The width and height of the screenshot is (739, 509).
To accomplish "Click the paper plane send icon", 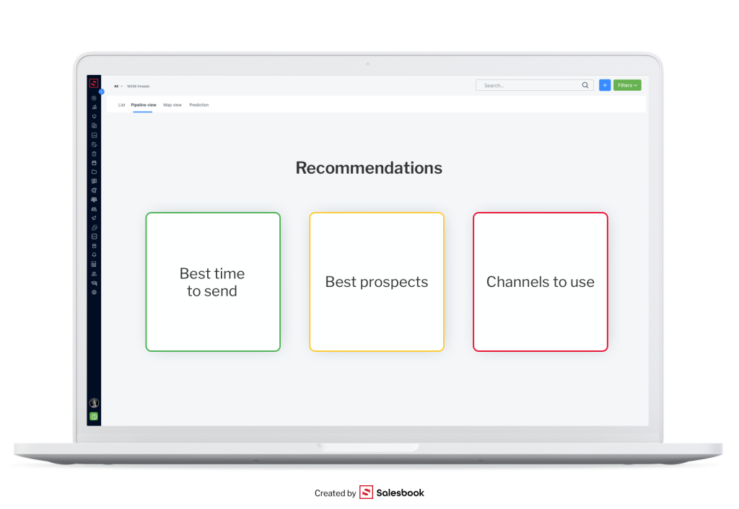I will point(94,218).
